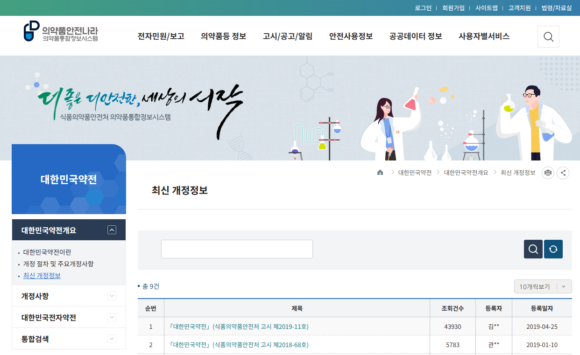Open the 10개씩보기 dropdown
Screen dimensions: 580x355
coord(543,286)
